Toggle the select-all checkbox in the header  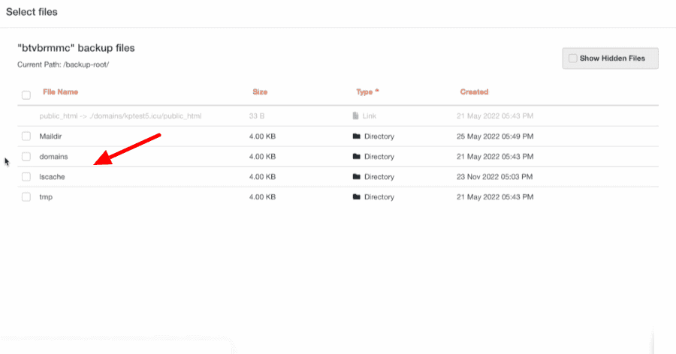[x=26, y=95]
